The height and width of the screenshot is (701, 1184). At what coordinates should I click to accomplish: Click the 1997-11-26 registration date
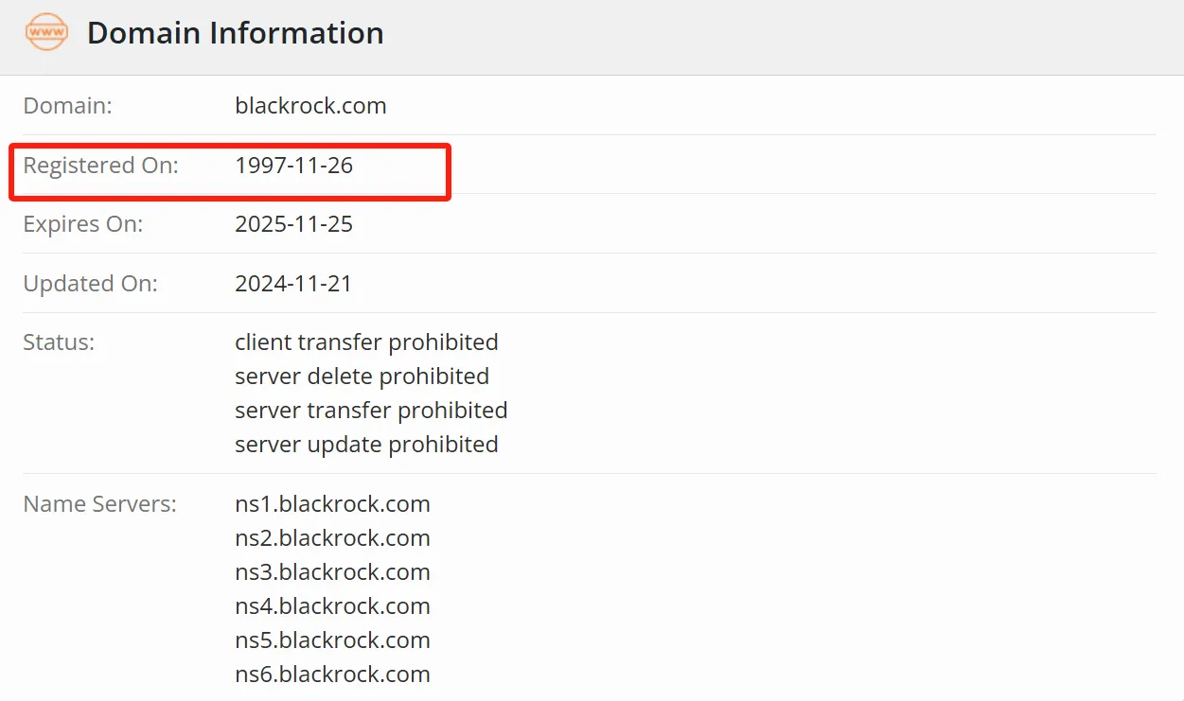[x=293, y=166]
